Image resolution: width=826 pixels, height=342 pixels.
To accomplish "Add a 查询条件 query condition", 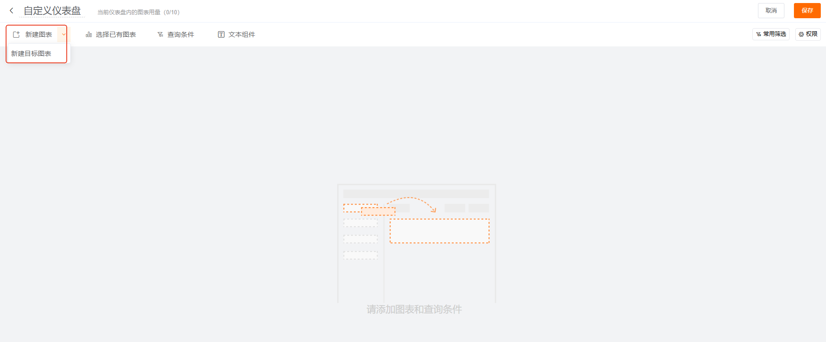I will point(181,35).
